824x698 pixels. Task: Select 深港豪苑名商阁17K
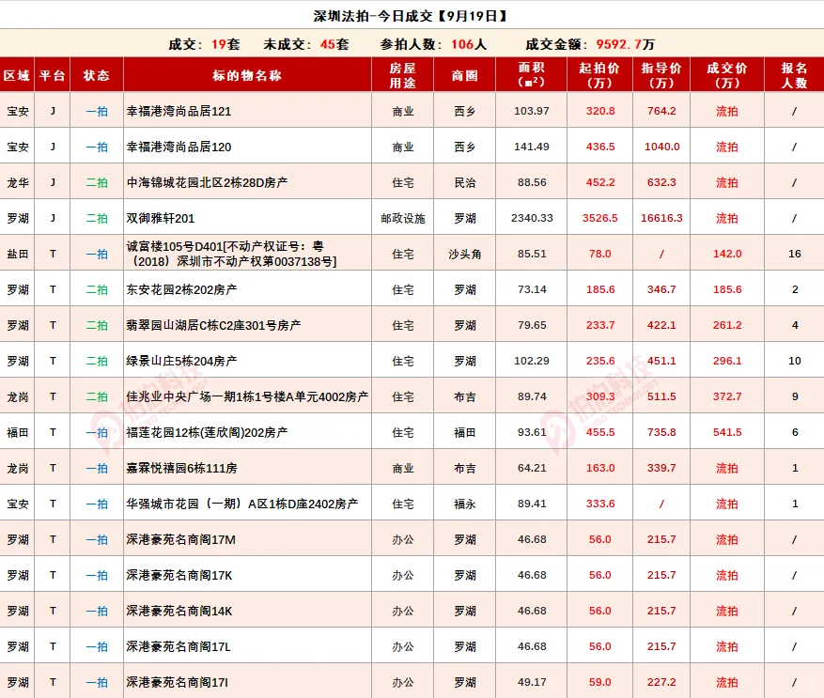point(179,576)
